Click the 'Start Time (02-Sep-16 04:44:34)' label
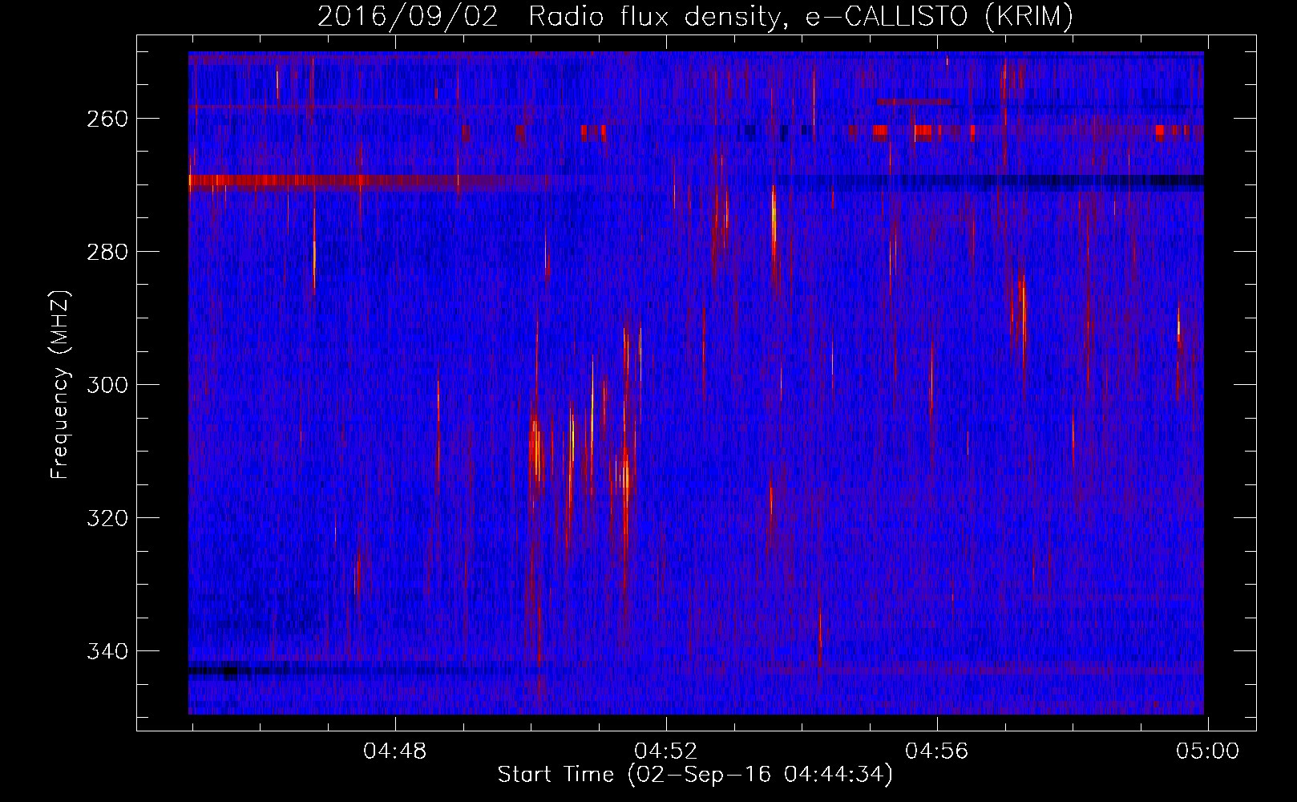The height and width of the screenshot is (802, 1297). 695,775
